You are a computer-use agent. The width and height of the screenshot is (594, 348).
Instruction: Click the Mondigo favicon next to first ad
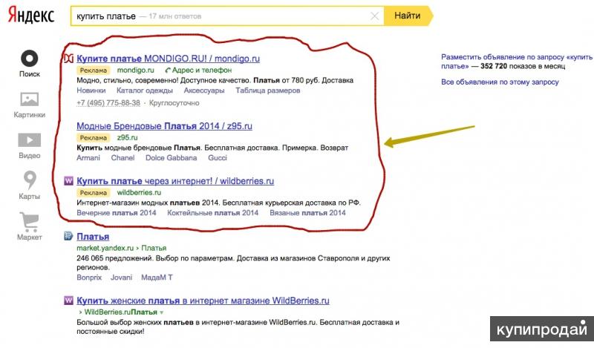tap(68, 59)
